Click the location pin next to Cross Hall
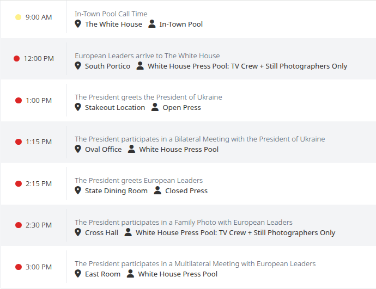The width and height of the screenshot is (376, 289). click(x=78, y=232)
